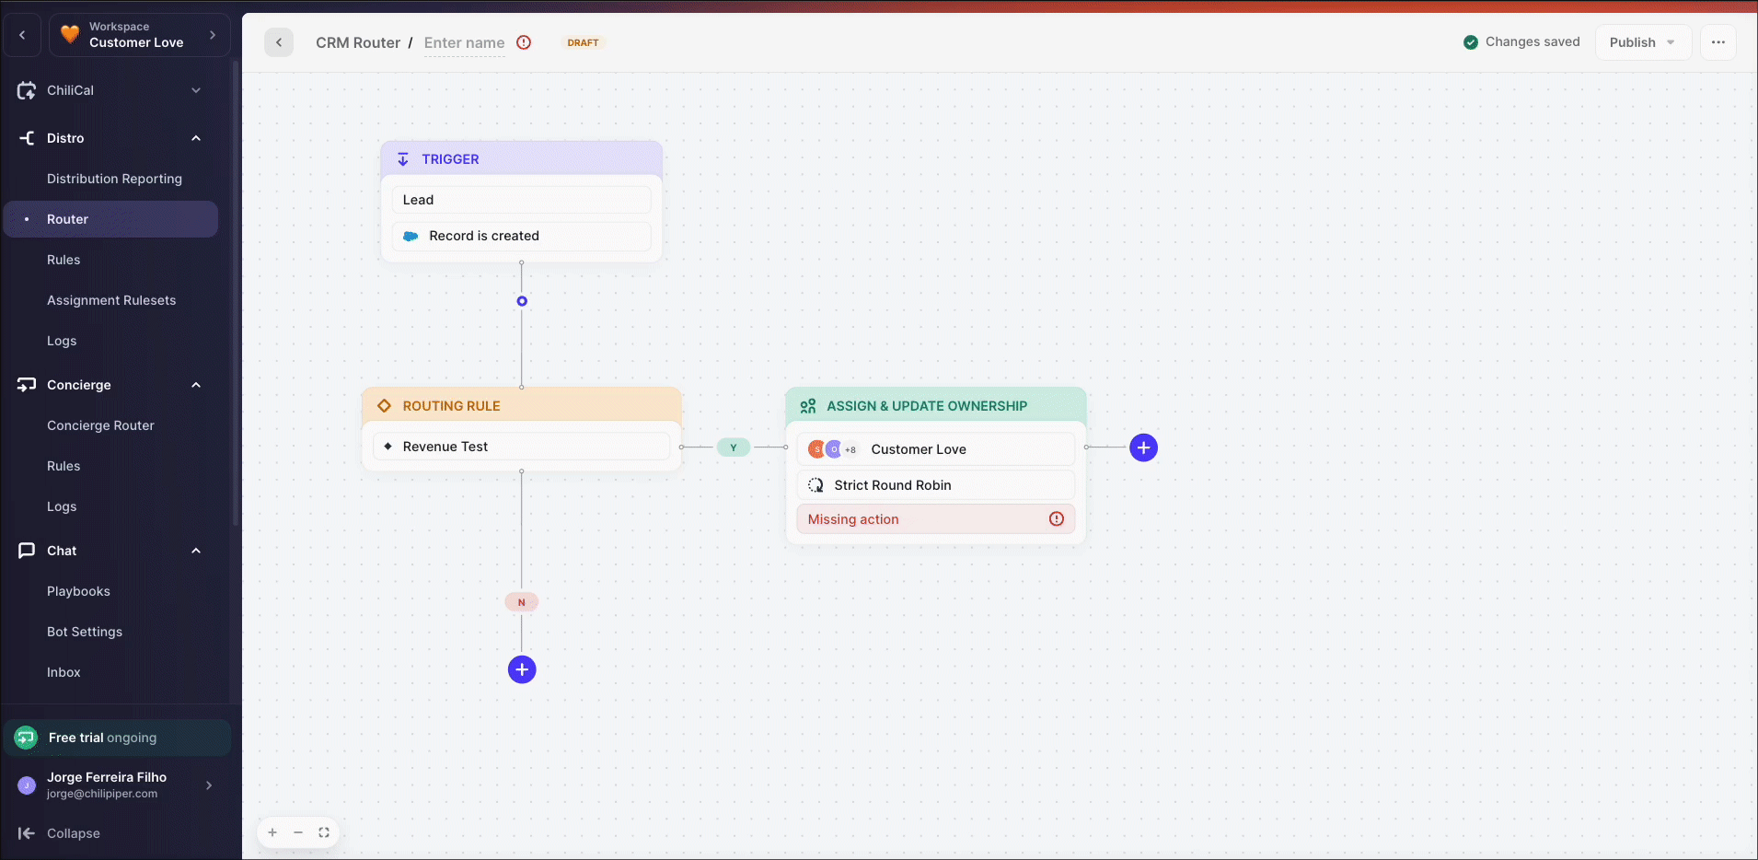
Task: Click the sidebar back arrow button
Action: click(x=22, y=36)
